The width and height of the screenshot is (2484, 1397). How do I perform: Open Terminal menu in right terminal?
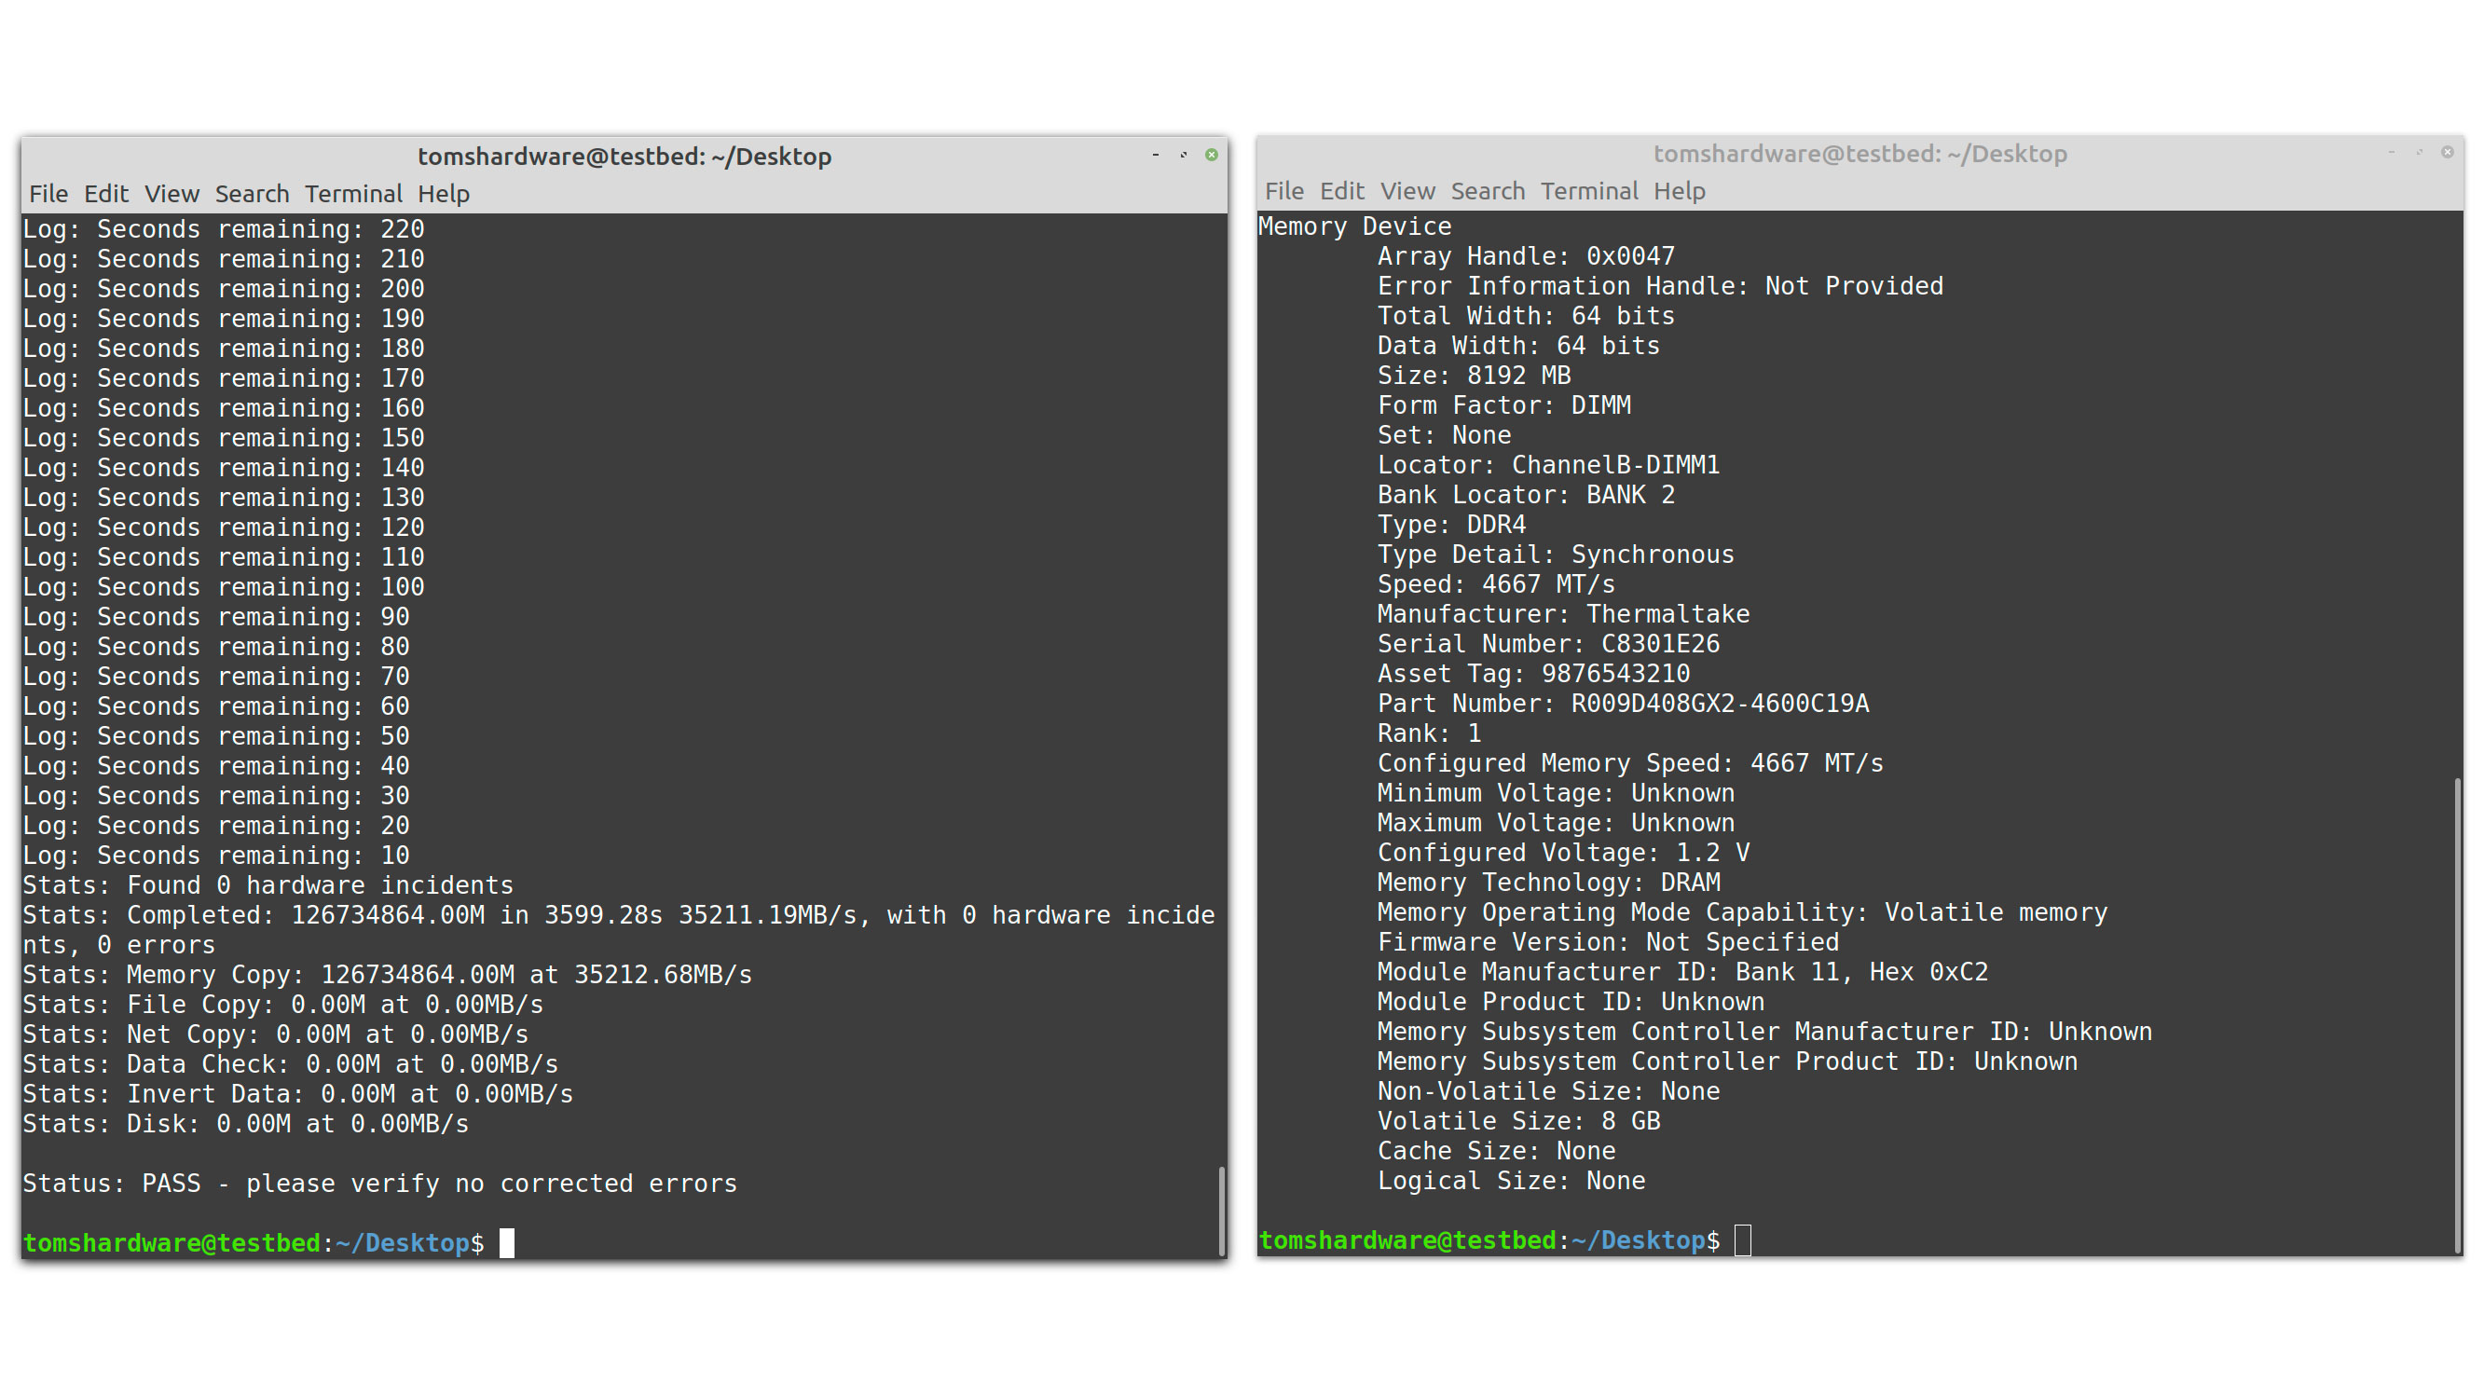click(1589, 191)
